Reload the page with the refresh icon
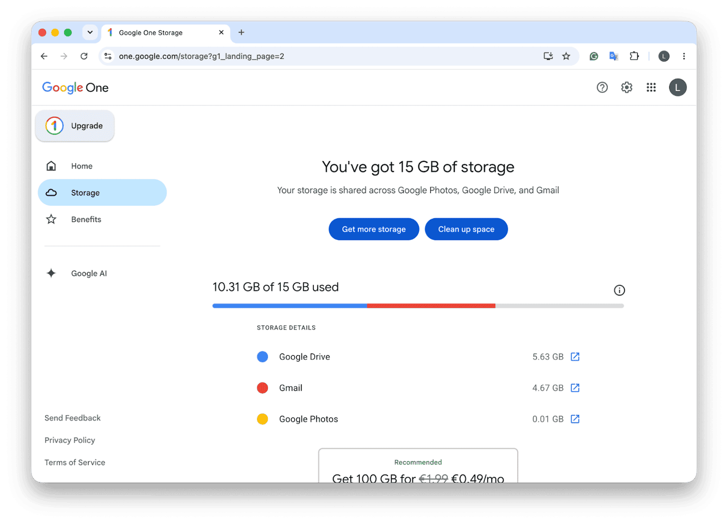This screenshot has width=728, height=524. pyautogui.click(x=84, y=56)
